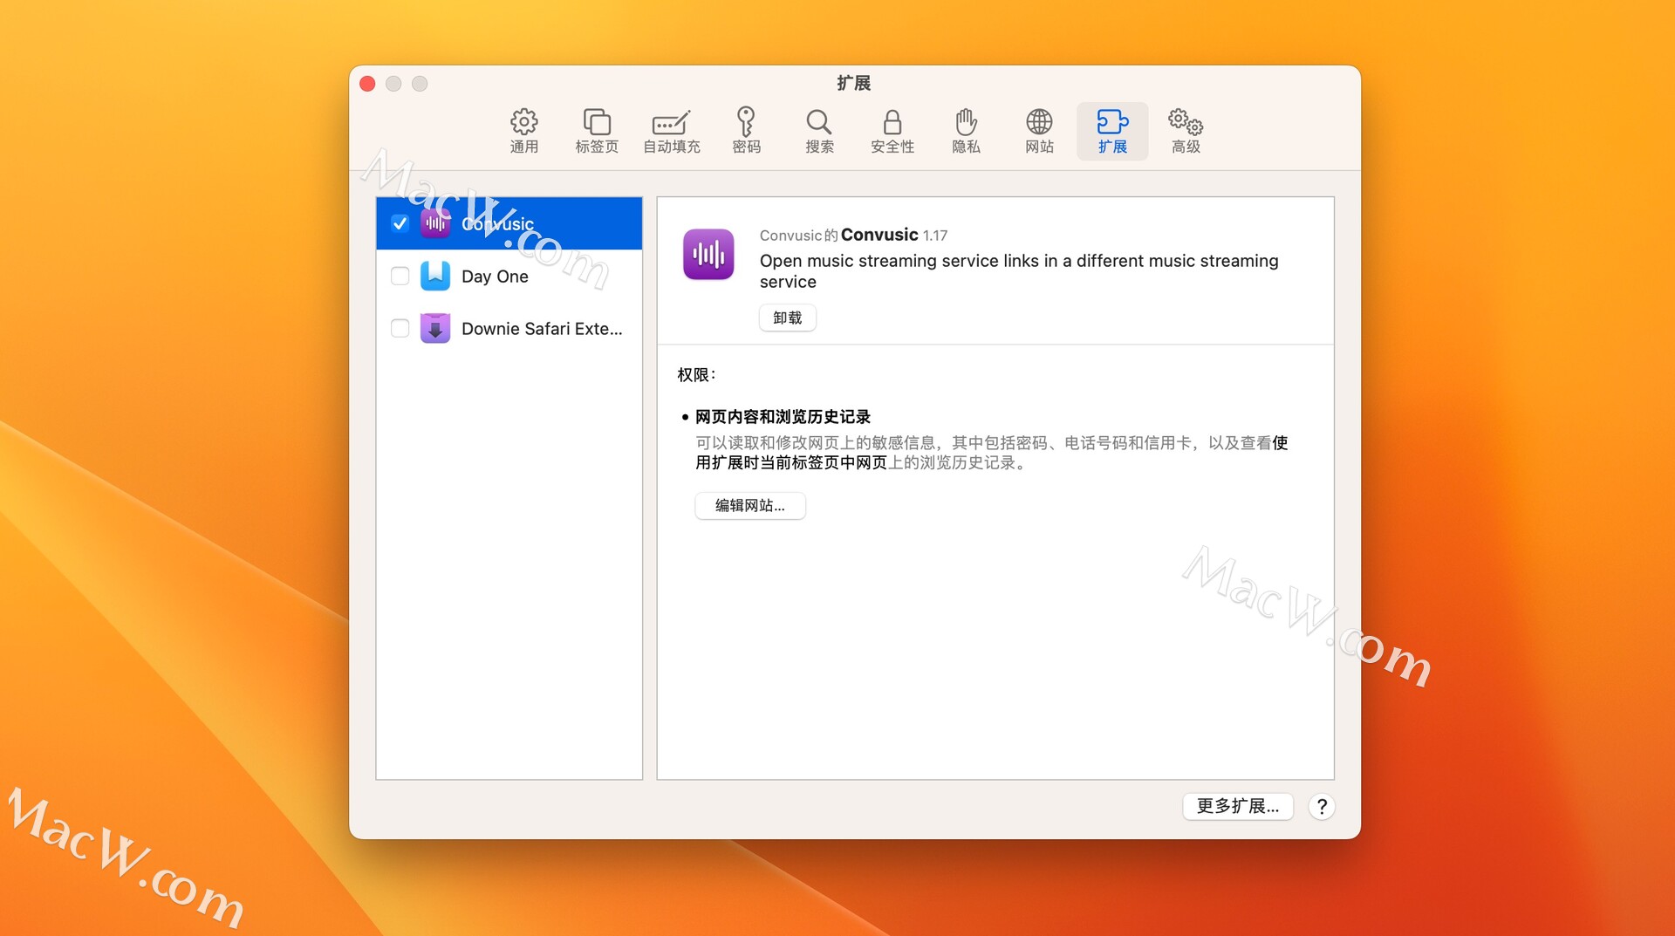Open help with the question mark button
The width and height of the screenshot is (1675, 936).
tap(1322, 807)
